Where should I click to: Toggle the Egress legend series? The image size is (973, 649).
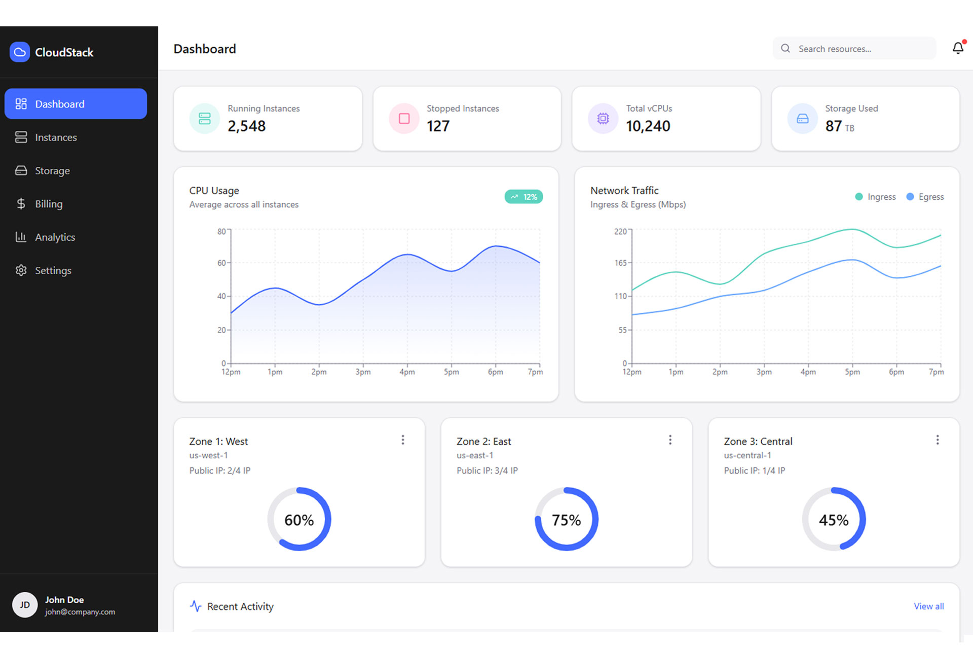[925, 197]
